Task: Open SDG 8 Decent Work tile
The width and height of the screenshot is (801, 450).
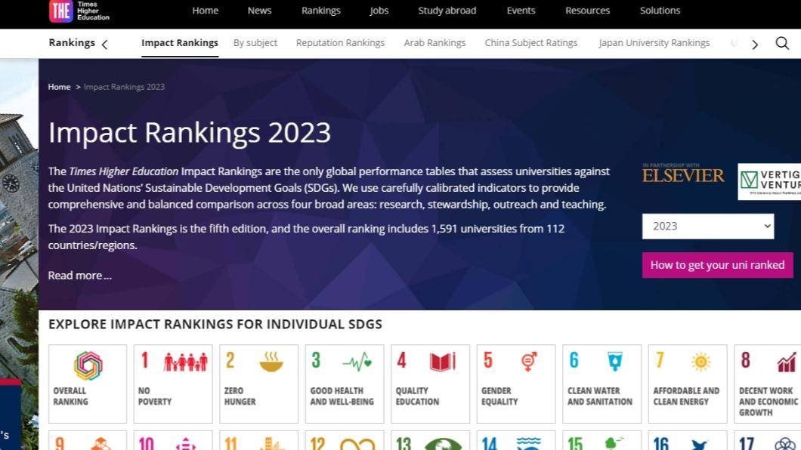Action: click(x=768, y=384)
